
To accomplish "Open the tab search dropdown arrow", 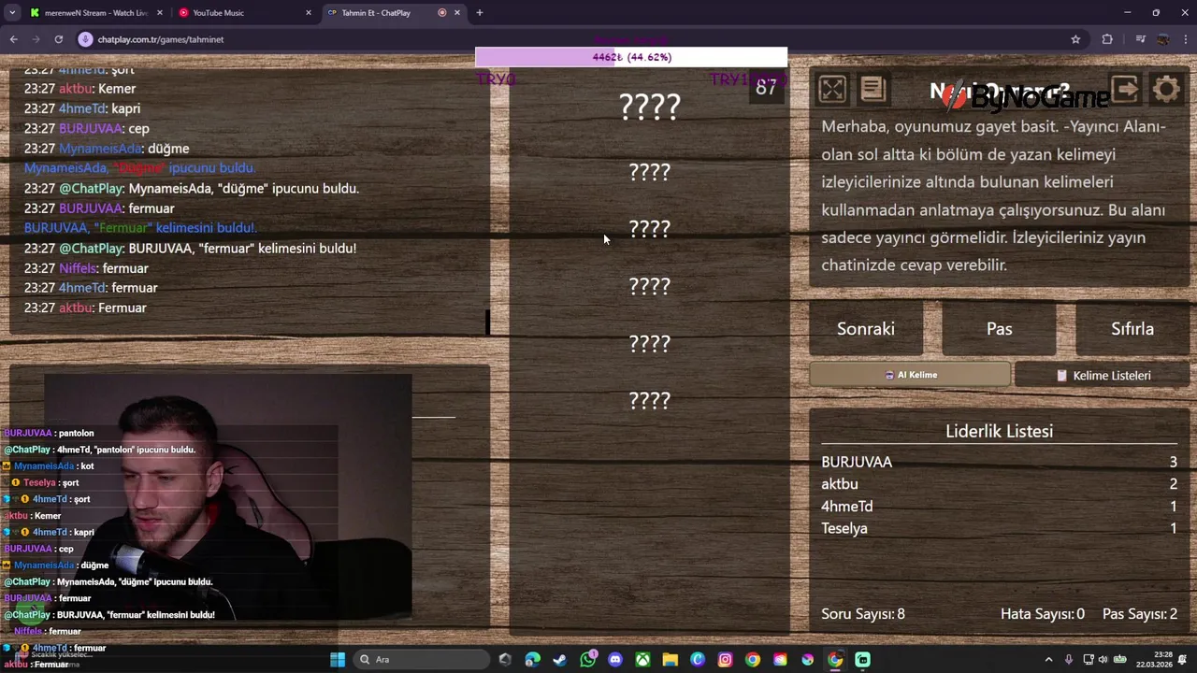I will pyautogui.click(x=12, y=12).
